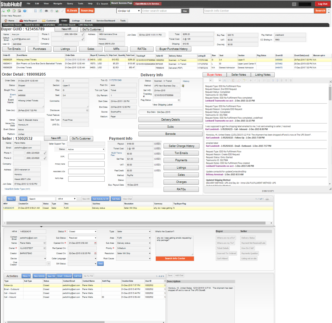332x323 pixels.
Task: Click the R.Desk button
Action: click(72, 11)
